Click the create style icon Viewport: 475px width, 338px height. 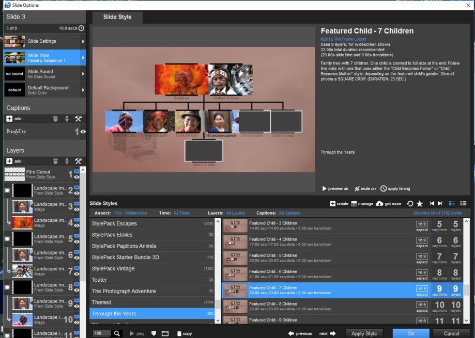click(x=333, y=204)
